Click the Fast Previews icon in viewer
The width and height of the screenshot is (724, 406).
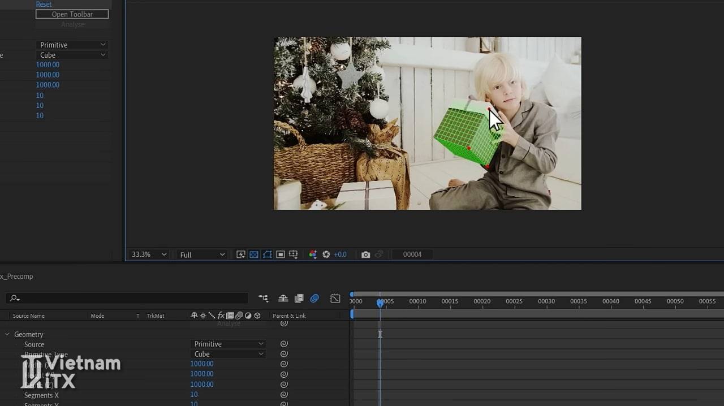tap(241, 254)
